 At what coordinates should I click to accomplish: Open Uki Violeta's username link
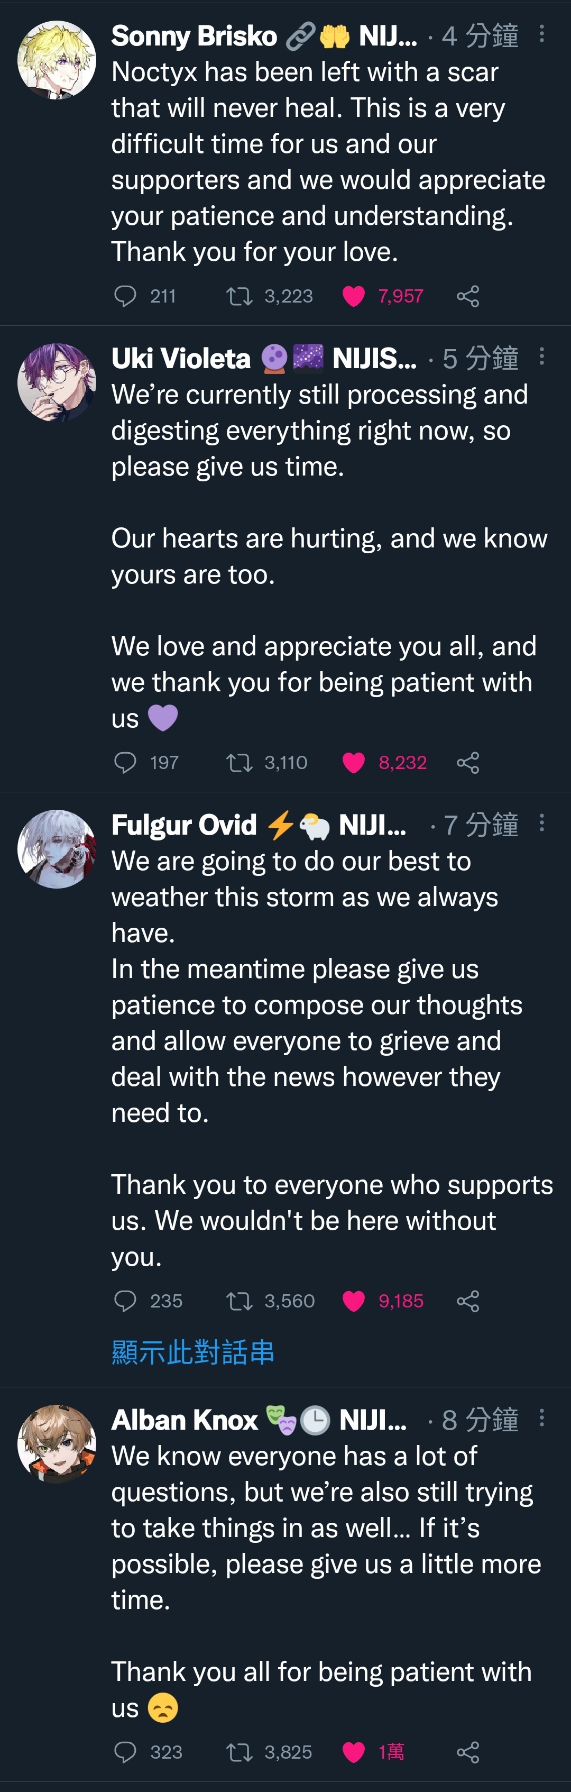tap(181, 358)
